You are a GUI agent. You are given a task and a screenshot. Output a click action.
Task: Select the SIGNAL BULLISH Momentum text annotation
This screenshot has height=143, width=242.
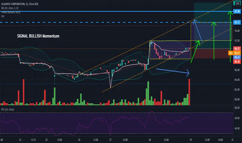38,36
